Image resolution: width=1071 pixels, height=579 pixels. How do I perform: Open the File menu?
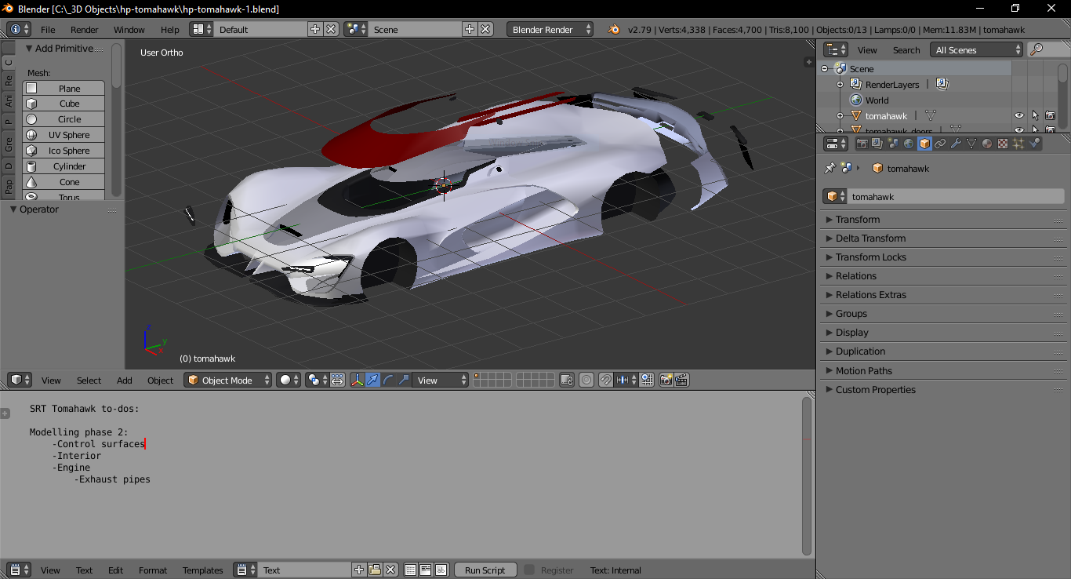tap(48, 29)
